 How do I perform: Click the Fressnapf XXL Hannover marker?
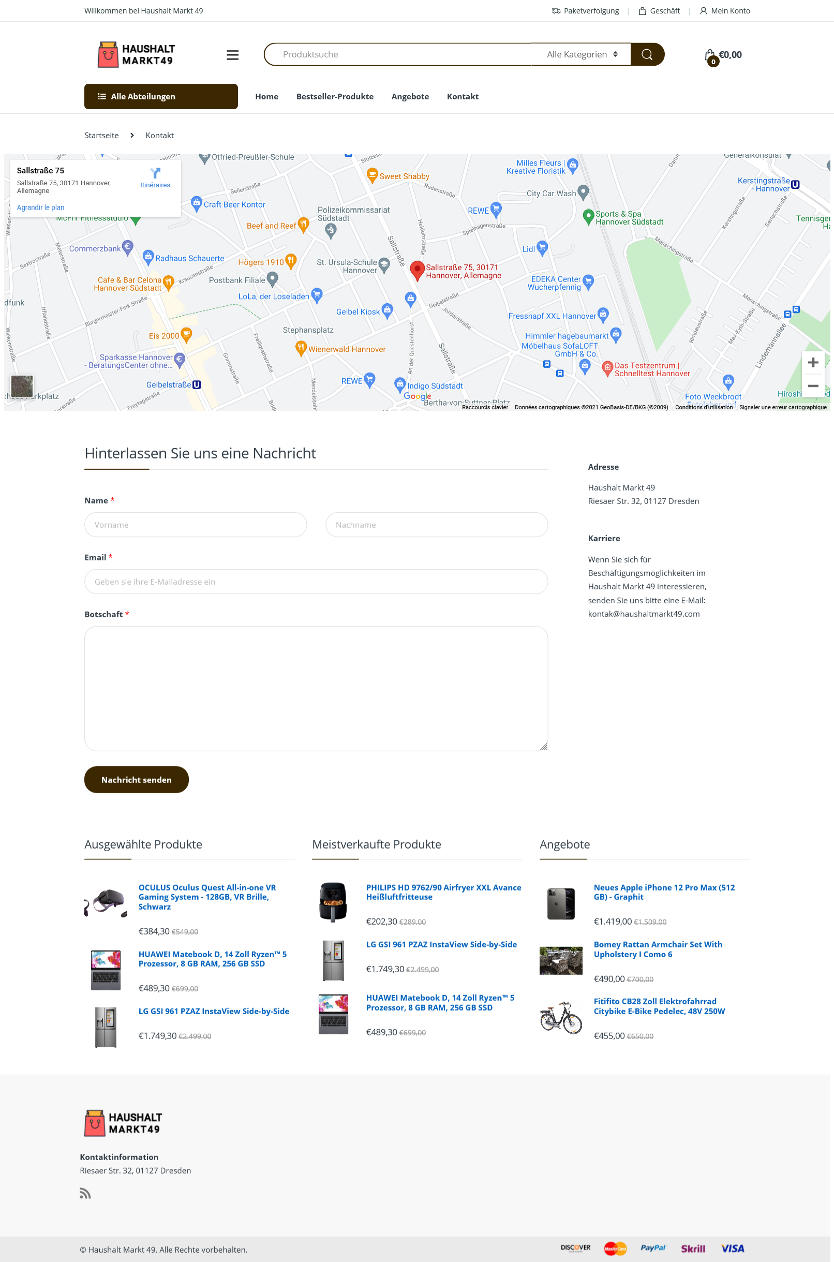pyautogui.click(x=603, y=315)
